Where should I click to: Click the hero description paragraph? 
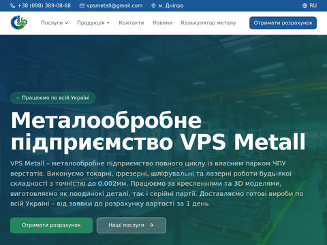[x=157, y=184]
